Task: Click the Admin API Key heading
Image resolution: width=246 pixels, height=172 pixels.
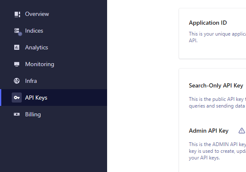Action: pos(209,131)
